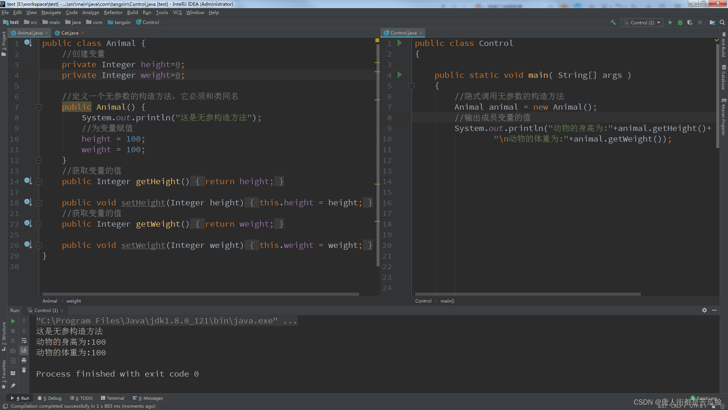
Task: Click the stop square in top toolbar
Action: [x=700, y=22]
